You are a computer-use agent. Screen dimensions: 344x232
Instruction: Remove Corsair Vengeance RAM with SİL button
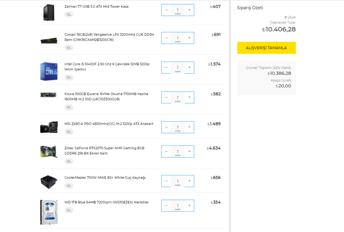[x=69, y=48]
